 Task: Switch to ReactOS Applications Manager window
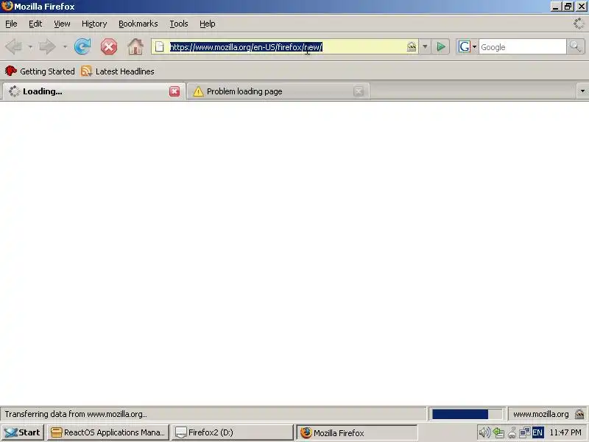point(108,432)
